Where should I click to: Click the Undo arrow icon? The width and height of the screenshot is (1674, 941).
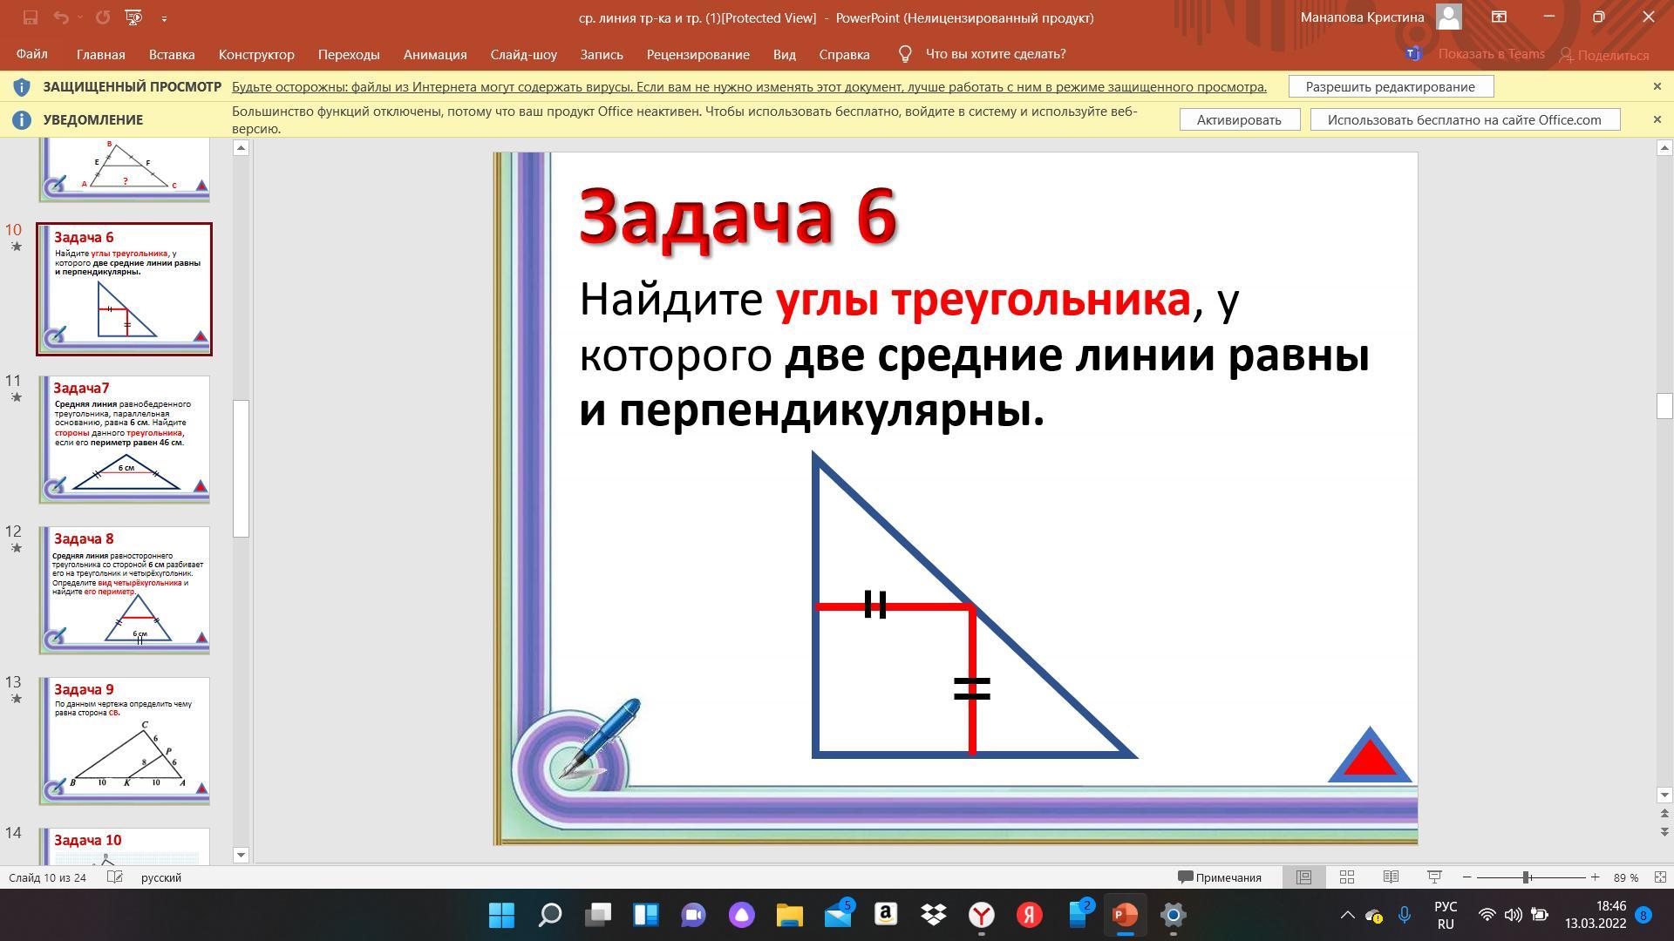[60, 17]
